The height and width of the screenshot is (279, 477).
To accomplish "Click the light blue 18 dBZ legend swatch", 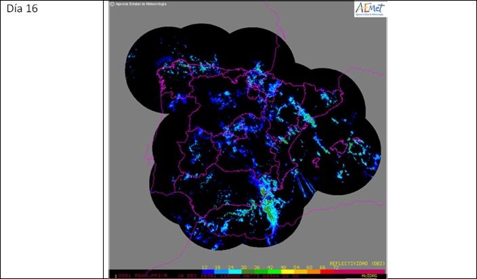I will pos(221,272).
